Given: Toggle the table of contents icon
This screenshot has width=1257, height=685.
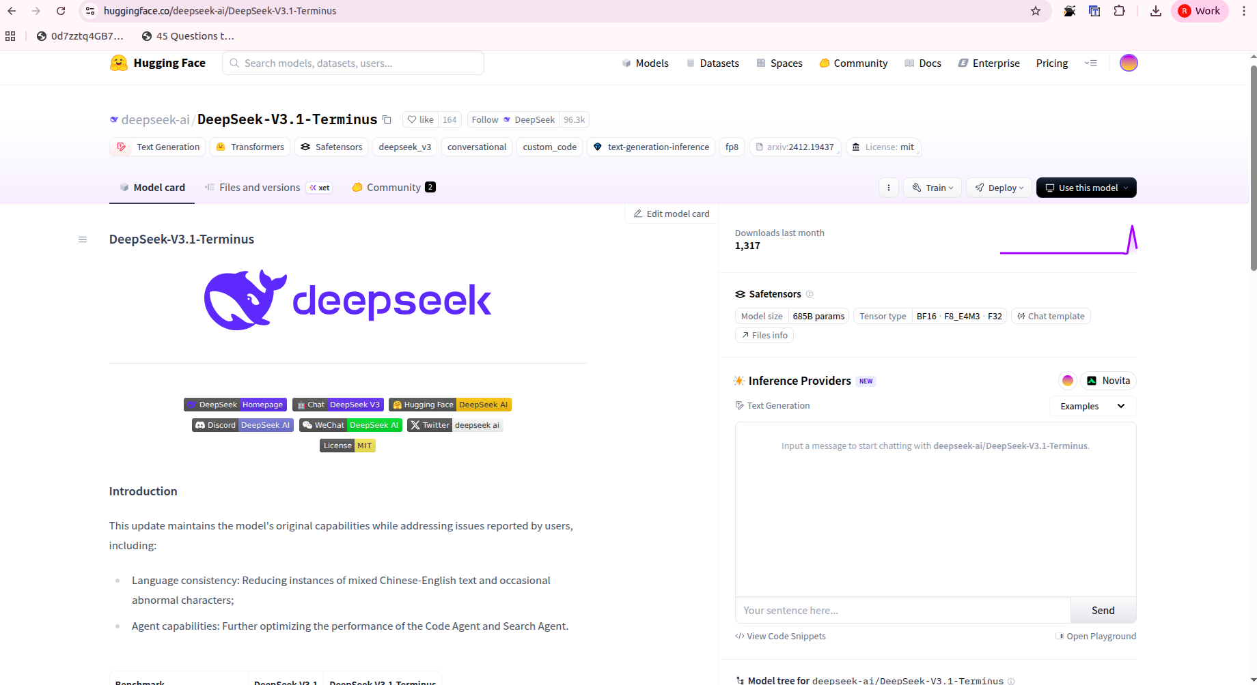Looking at the screenshot, I should 83,239.
